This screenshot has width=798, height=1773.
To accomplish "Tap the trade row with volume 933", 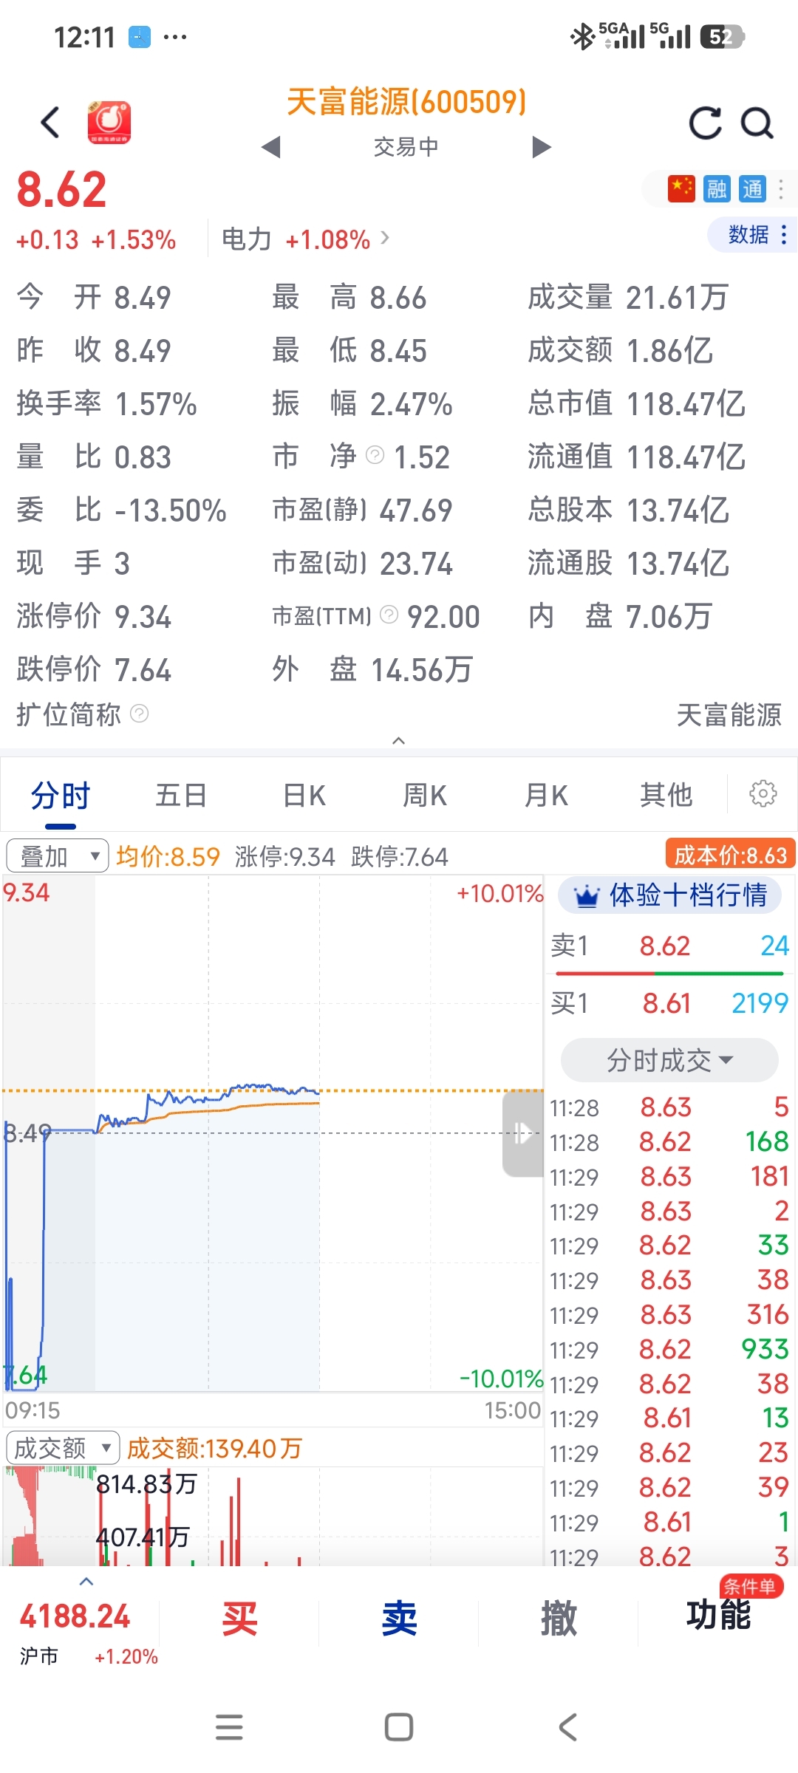I will click(x=670, y=1350).
